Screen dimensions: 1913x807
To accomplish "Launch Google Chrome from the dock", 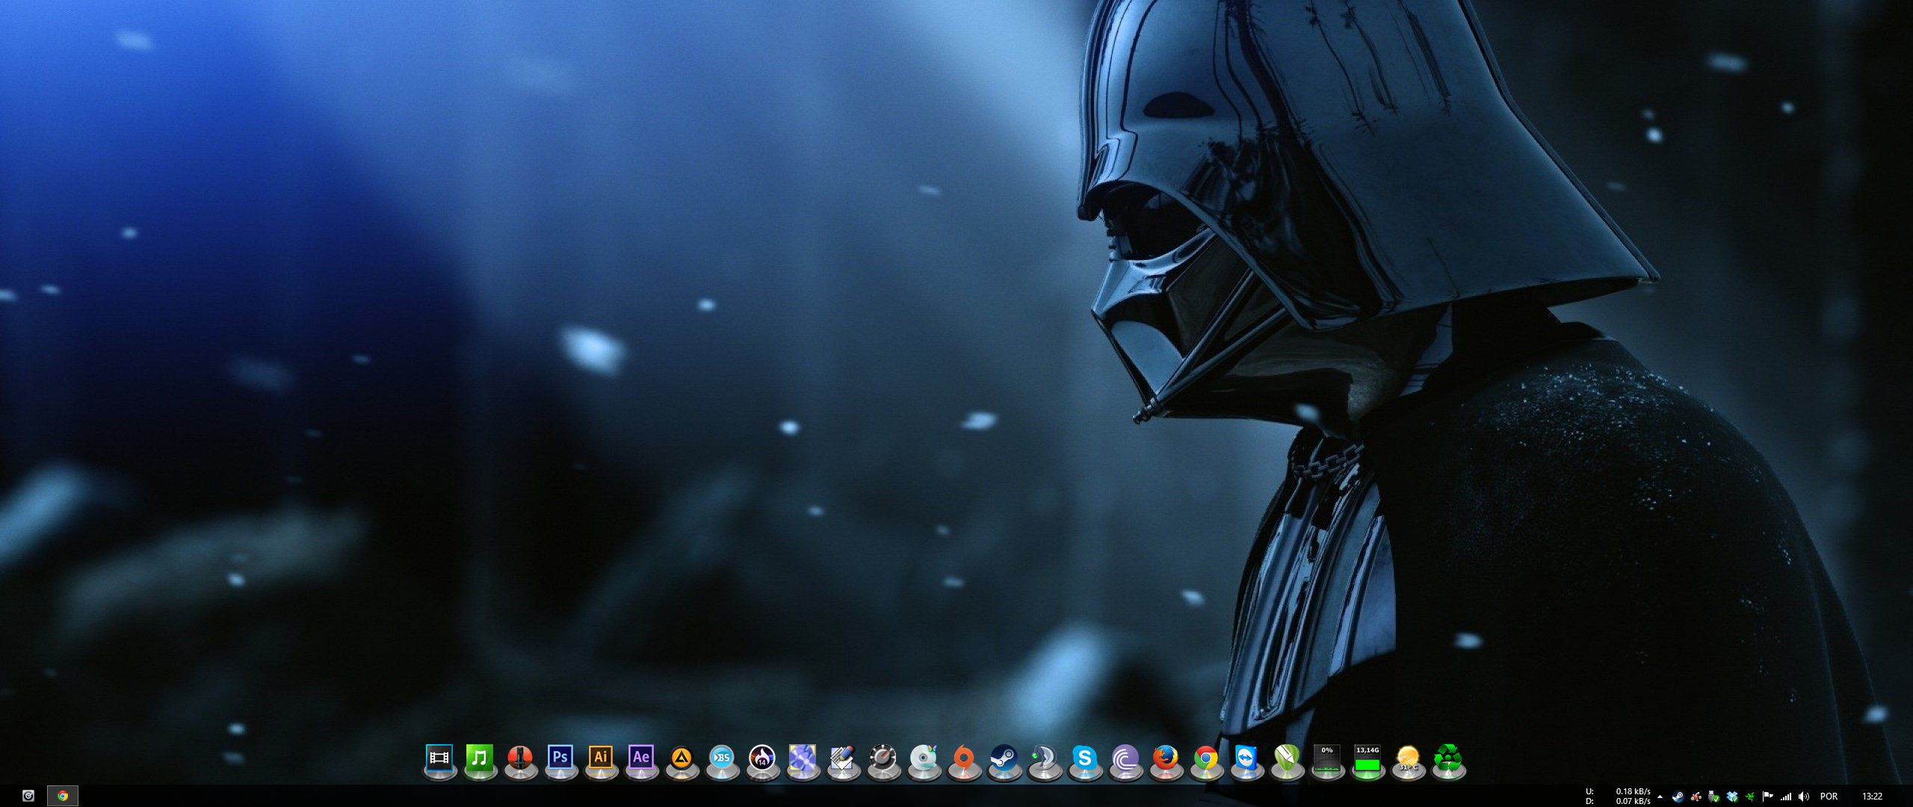I will click(x=1206, y=758).
